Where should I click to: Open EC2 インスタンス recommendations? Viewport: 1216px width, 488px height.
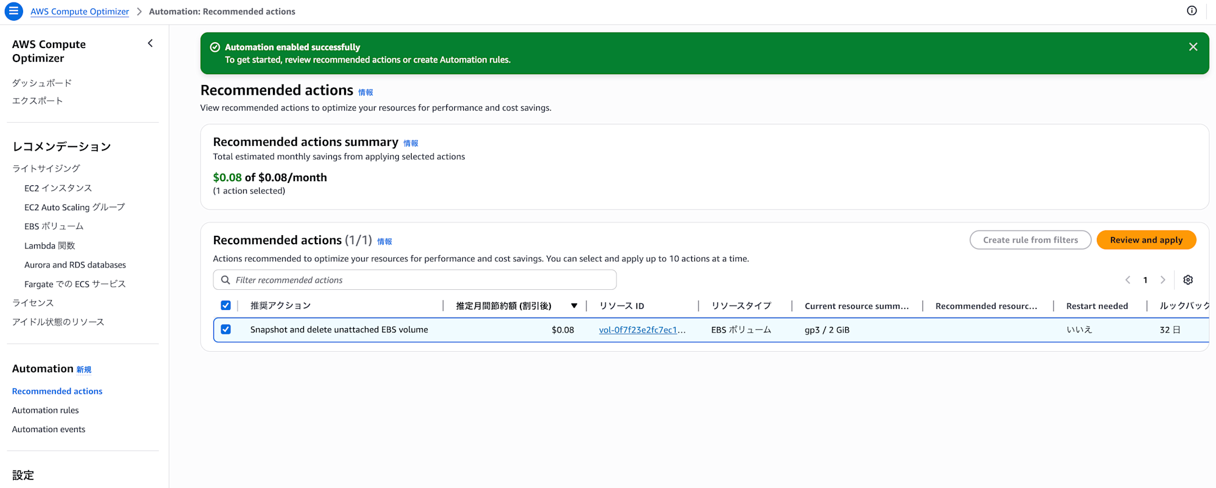[58, 188]
